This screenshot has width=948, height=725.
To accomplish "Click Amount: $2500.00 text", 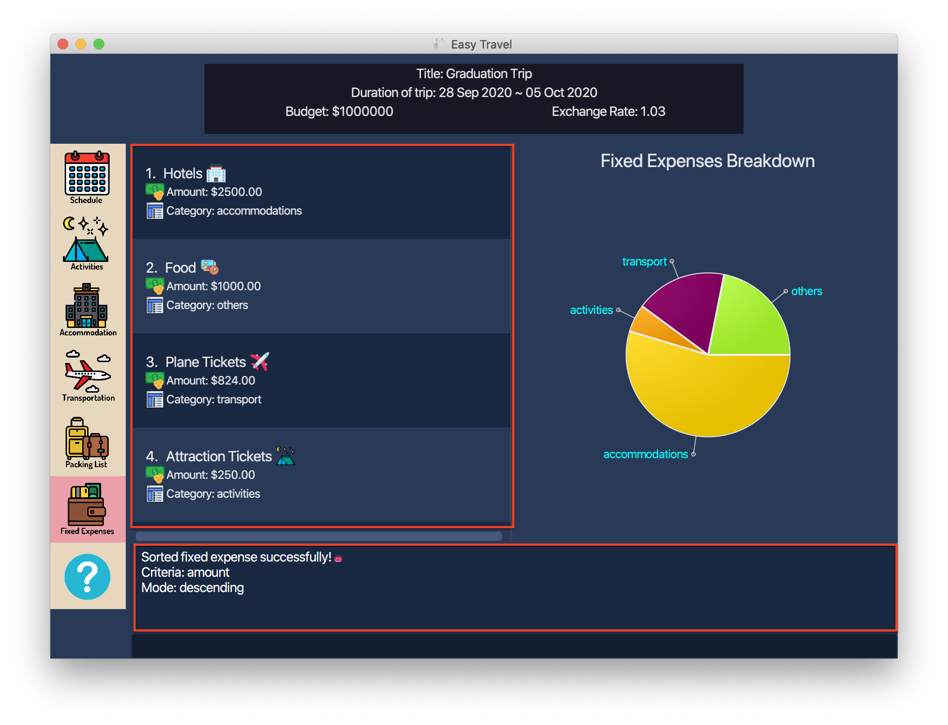I will click(x=214, y=192).
